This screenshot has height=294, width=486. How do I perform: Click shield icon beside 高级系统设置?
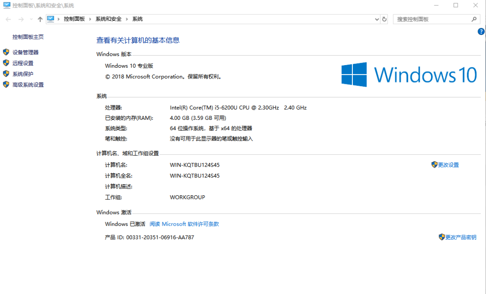pos(6,84)
